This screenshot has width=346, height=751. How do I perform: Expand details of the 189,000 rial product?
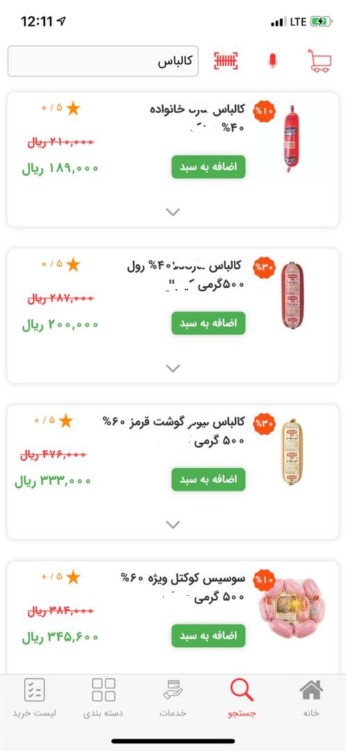click(173, 211)
